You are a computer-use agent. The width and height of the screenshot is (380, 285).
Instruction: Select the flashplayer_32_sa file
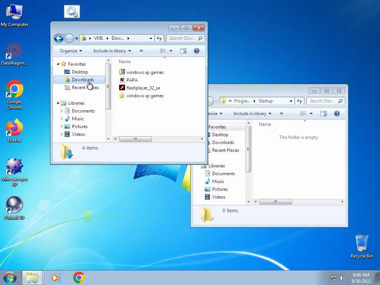point(140,88)
